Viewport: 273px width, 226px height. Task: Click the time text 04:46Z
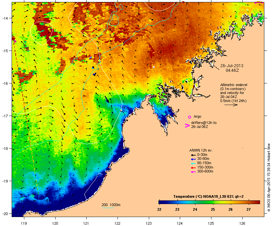pos(232,70)
